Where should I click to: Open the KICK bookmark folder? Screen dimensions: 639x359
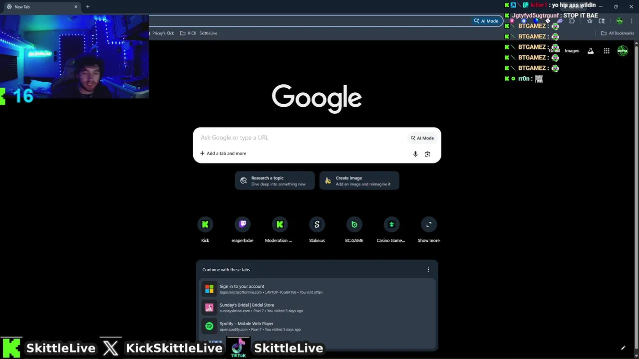click(x=188, y=33)
